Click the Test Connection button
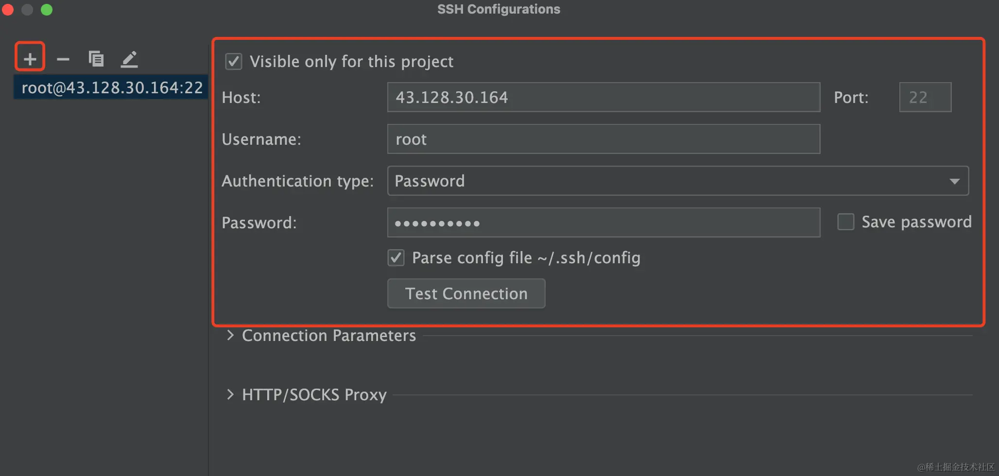Image resolution: width=999 pixels, height=476 pixels. pyautogui.click(x=466, y=293)
